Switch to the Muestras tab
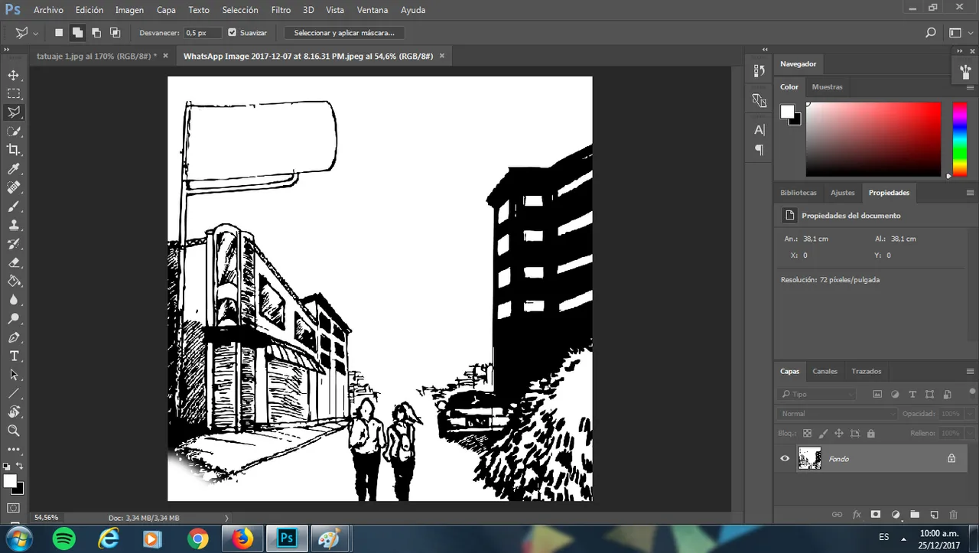 (x=827, y=86)
